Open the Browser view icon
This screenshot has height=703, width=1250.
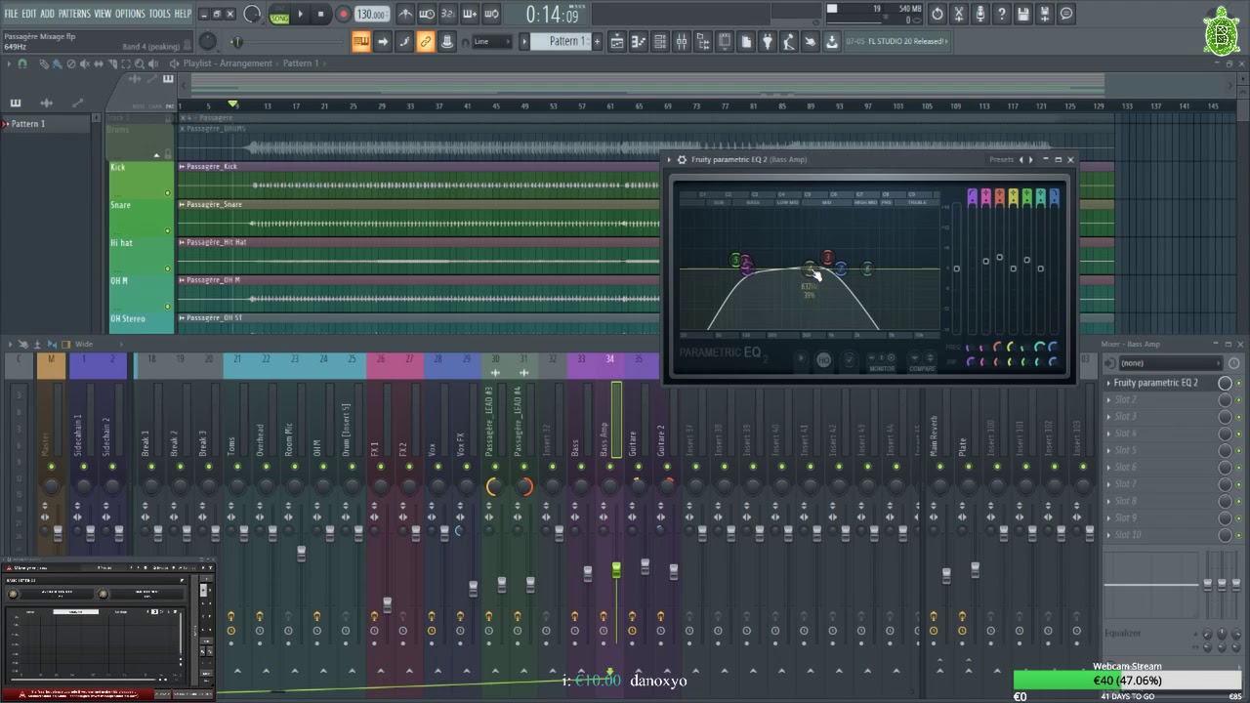(704, 41)
